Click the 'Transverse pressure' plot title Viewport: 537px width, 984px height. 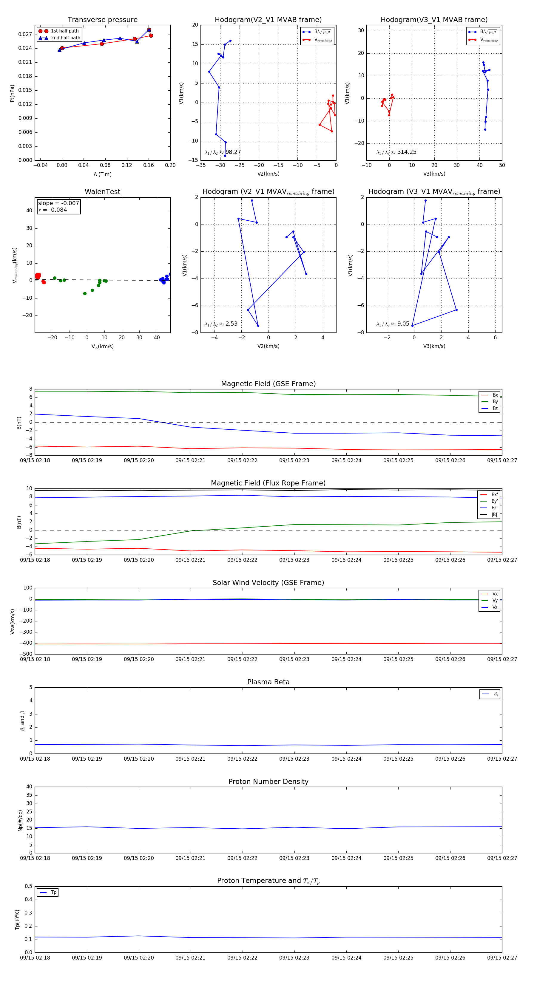pyautogui.click(x=102, y=19)
